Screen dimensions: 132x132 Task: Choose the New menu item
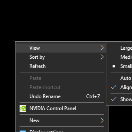pyautogui.click(x=61, y=120)
